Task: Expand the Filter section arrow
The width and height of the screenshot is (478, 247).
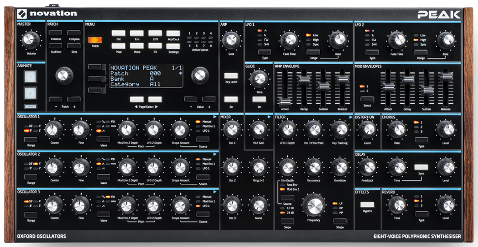Action: [351, 117]
